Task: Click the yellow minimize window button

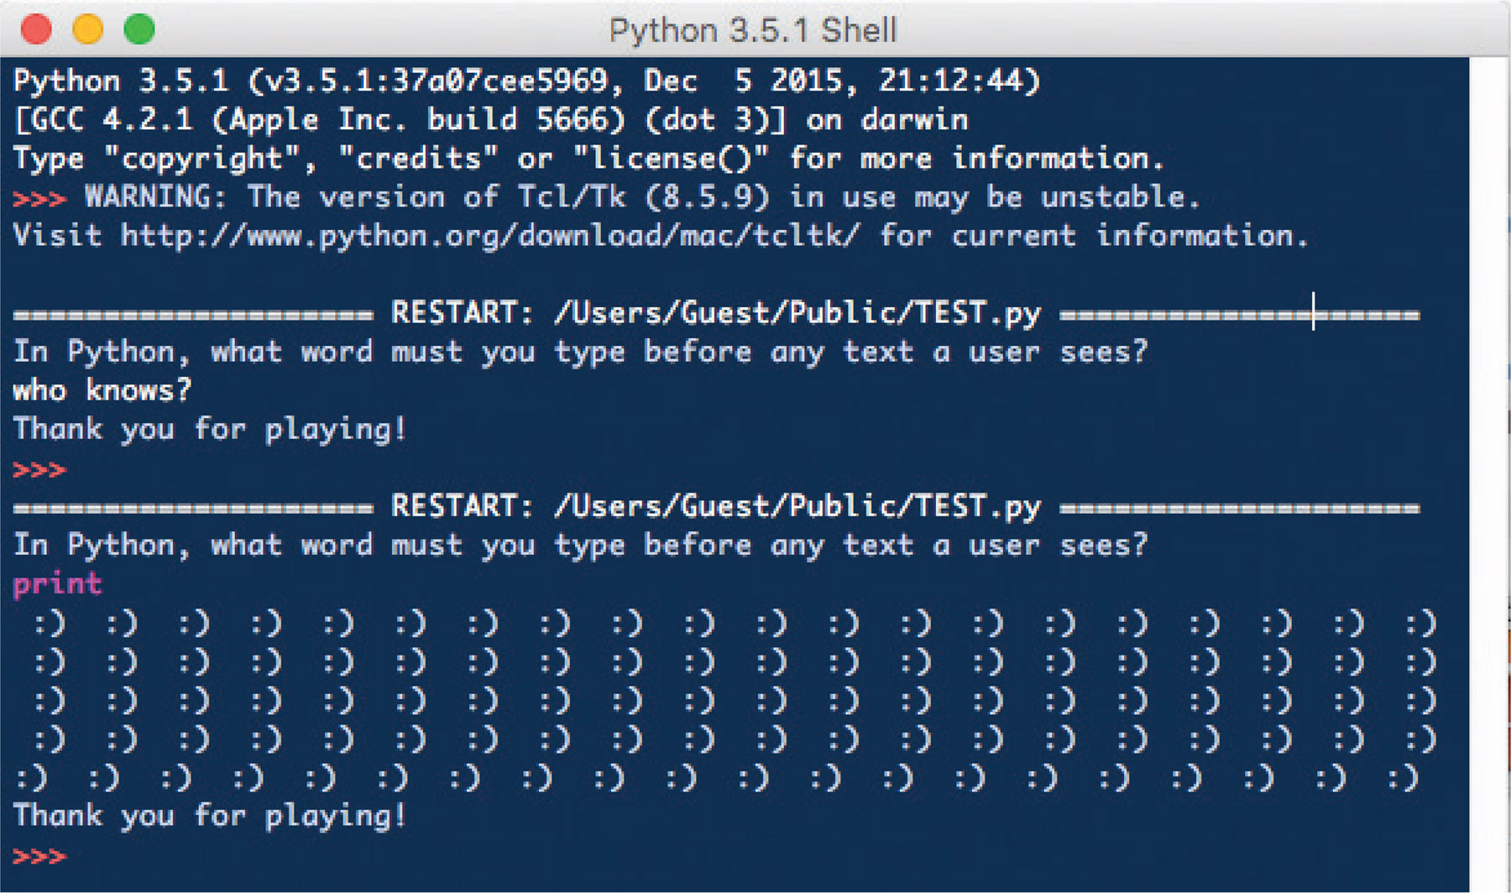Action: point(87,29)
